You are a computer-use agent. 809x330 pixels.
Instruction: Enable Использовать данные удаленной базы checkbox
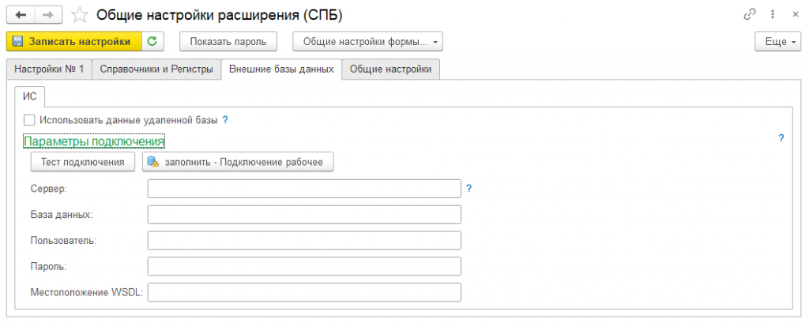click(x=29, y=120)
